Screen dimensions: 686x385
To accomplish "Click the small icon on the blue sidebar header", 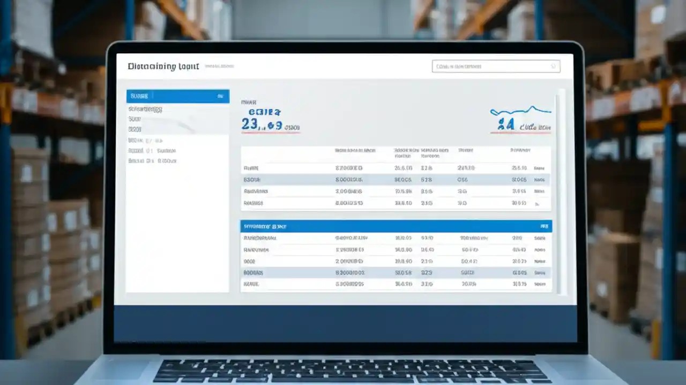I will [221, 96].
